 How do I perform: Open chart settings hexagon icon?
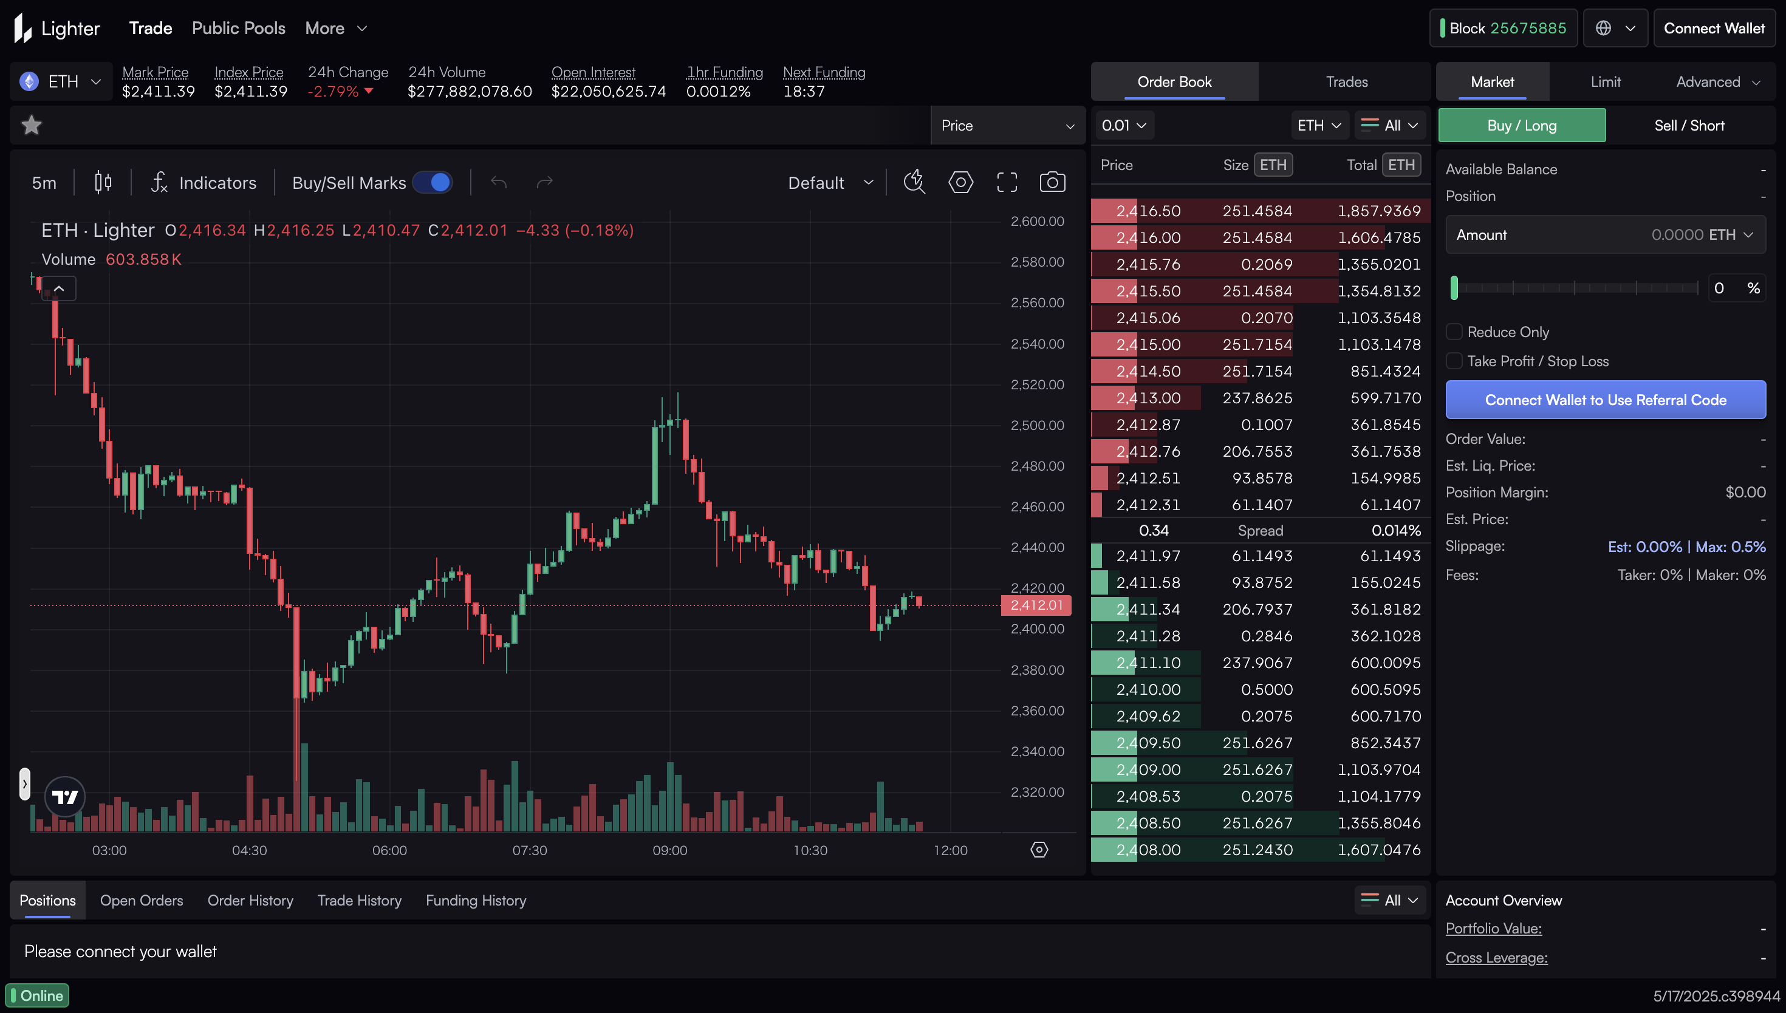click(x=961, y=182)
